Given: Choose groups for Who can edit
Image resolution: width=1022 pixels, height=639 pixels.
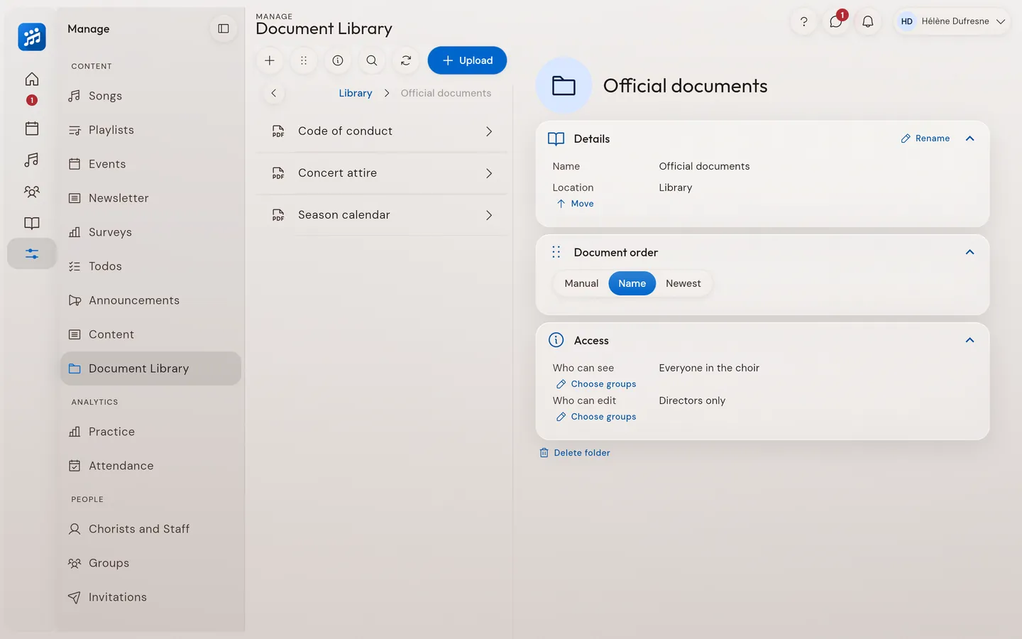Looking at the screenshot, I should tap(596, 417).
